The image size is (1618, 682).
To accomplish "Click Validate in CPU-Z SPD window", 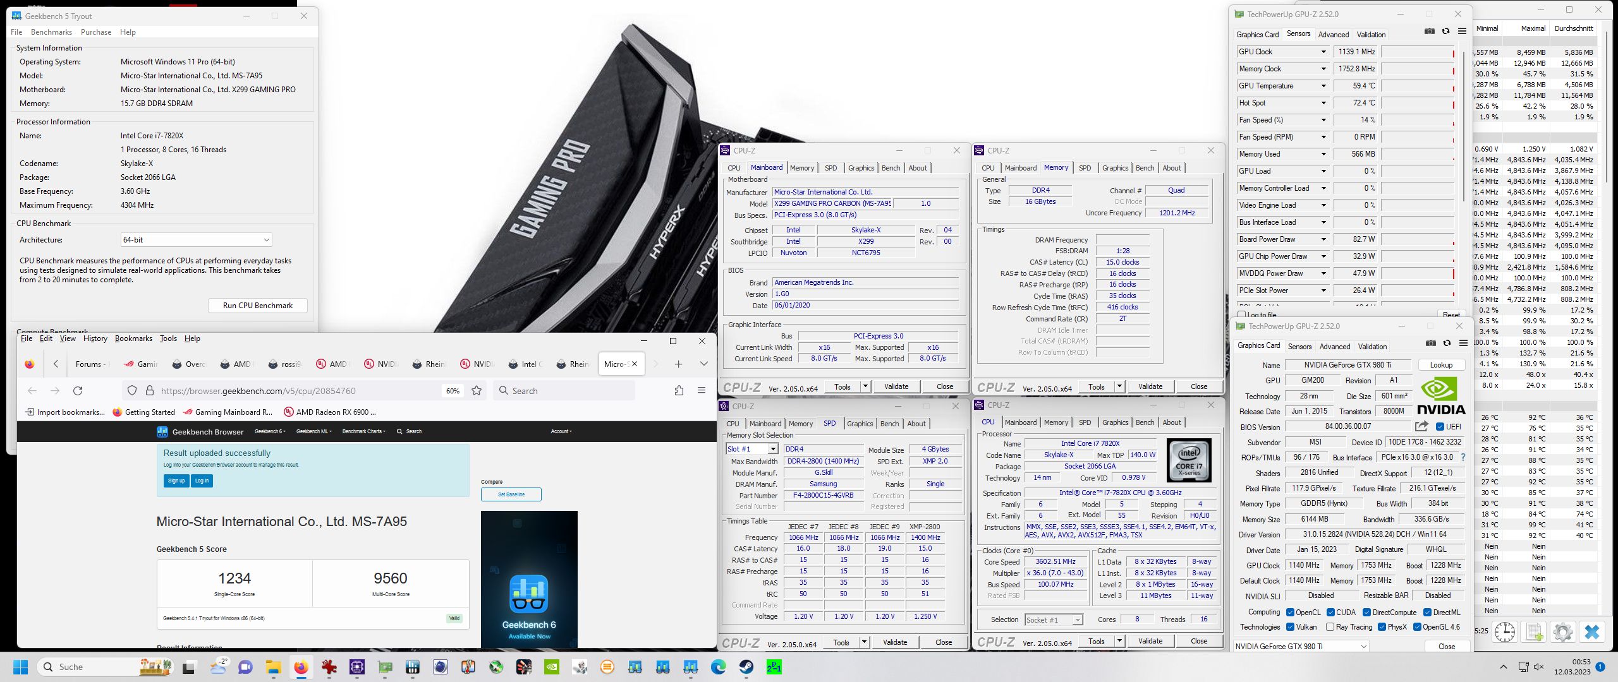I will point(895,642).
